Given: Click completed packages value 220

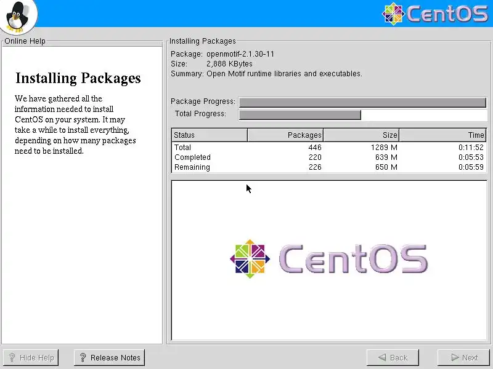Looking at the screenshot, I should pos(315,157).
